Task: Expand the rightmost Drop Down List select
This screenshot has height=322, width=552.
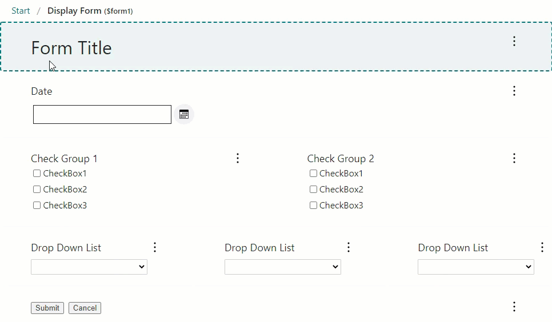Action: [x=476, y=267]
